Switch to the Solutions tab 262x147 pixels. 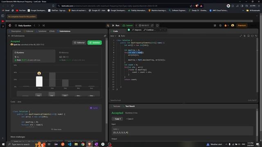click(x=41, y=31)
